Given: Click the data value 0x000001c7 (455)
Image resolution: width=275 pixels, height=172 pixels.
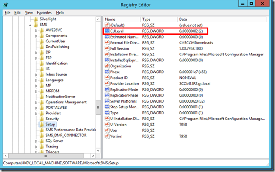Looking at the screenshot, I should pos(193,72).
